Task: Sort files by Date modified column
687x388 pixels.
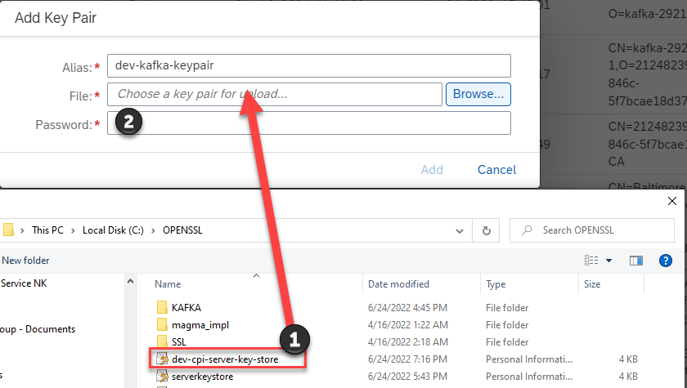Action: (x=400, y=284)
